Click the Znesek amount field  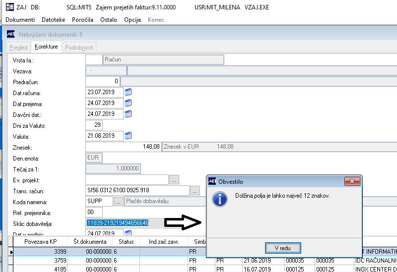click(x=123, y=147)
